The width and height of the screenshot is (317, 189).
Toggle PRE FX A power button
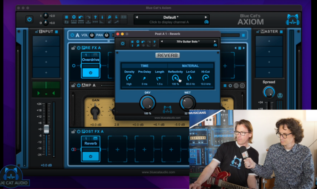pyautogui.click(x=79, y=48)
